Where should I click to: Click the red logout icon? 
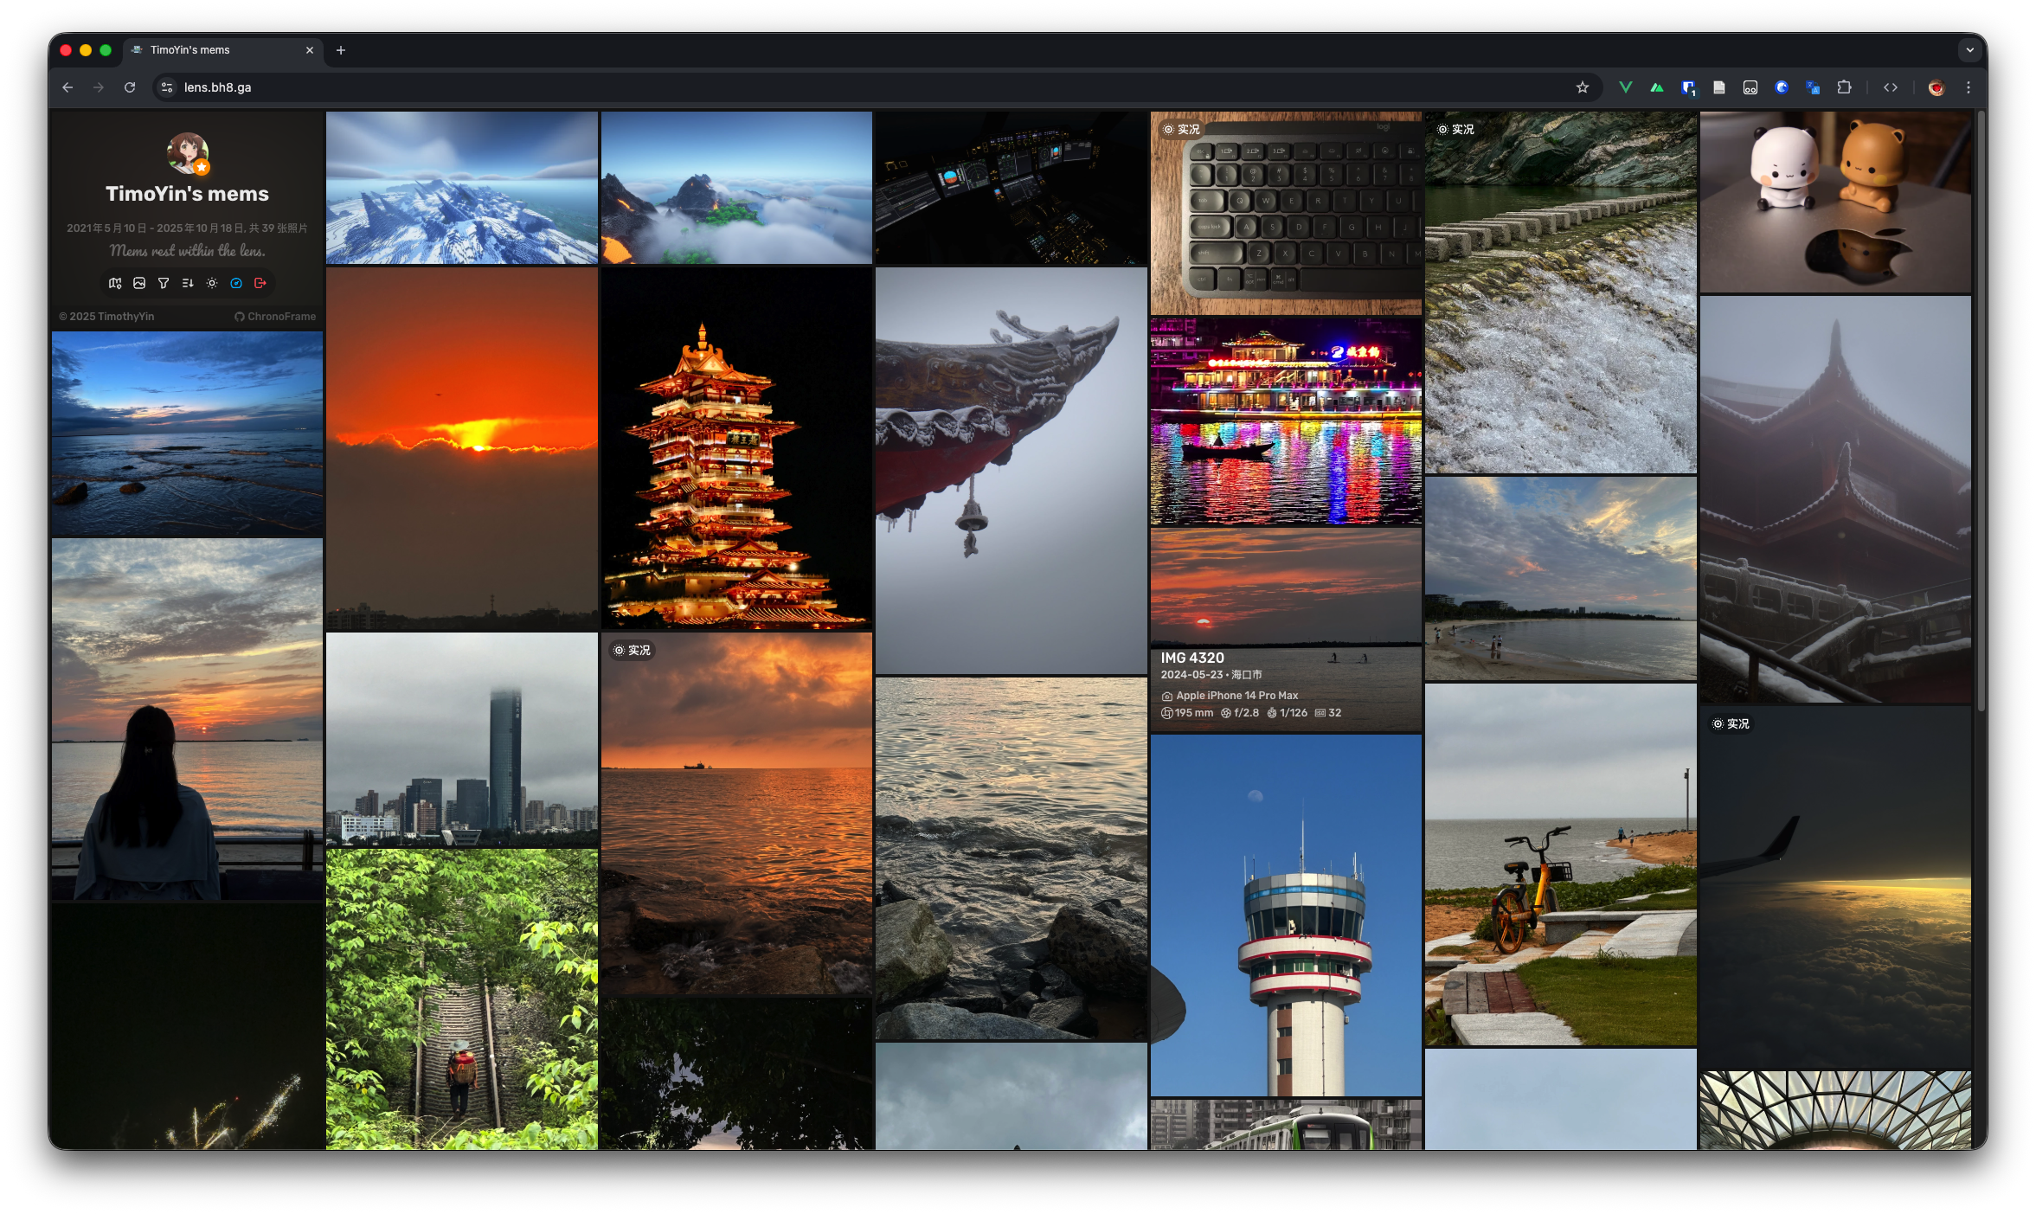[x=260, y=283]
